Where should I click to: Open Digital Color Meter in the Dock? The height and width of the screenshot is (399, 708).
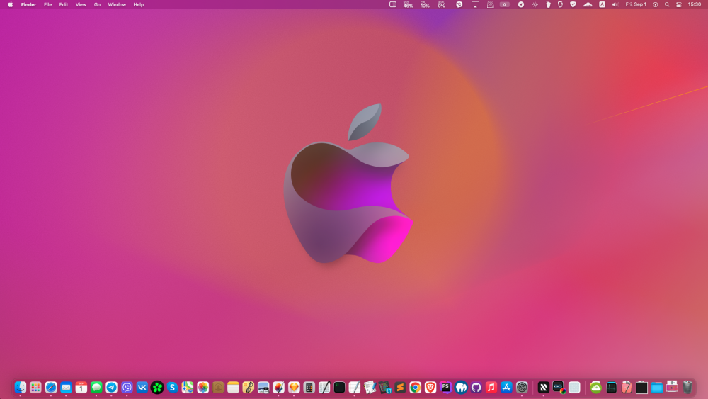tap(559, 387)
